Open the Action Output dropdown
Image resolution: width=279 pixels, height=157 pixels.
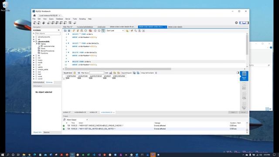click(77, 120)
